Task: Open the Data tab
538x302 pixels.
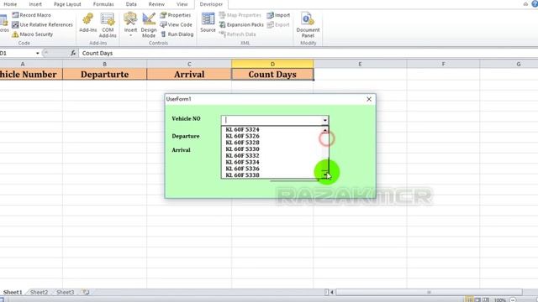Action: [131, 4]
